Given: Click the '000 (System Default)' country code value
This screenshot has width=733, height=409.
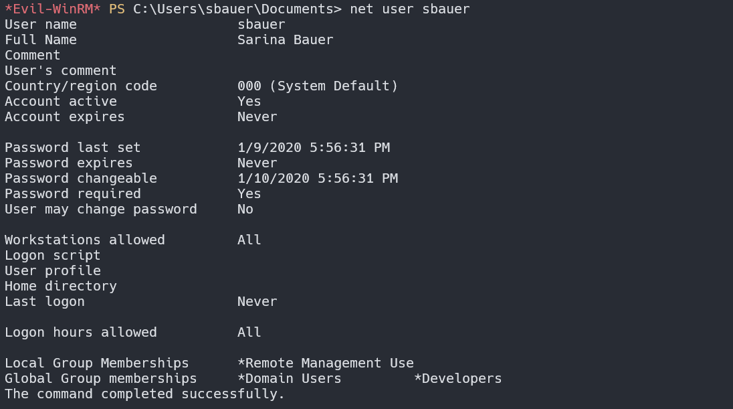Looking at the screenshot, I should [x=318, y=86].
